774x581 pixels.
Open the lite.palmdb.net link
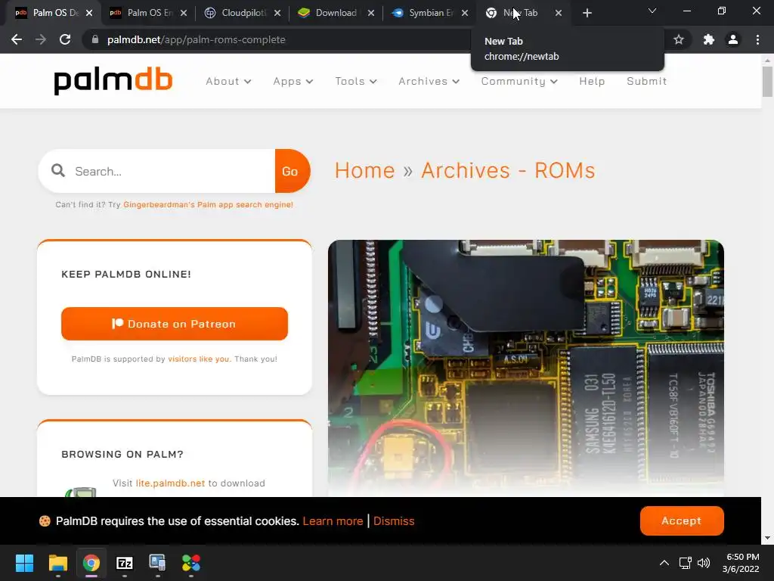170,483
